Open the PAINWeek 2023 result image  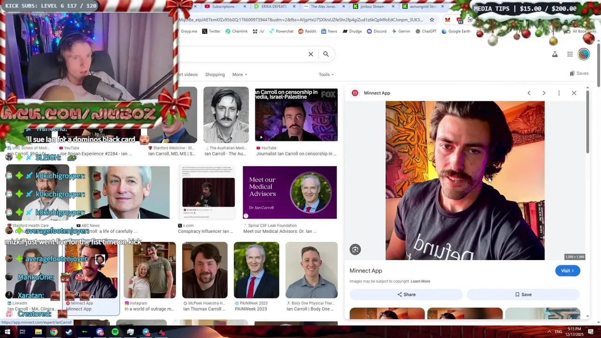(x=256, y=270)
